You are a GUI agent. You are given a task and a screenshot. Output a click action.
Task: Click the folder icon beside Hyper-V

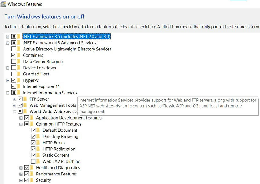[x=19, y=80]
